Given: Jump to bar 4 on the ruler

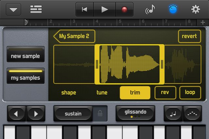Looking at the screenshot, I should 97,21.
